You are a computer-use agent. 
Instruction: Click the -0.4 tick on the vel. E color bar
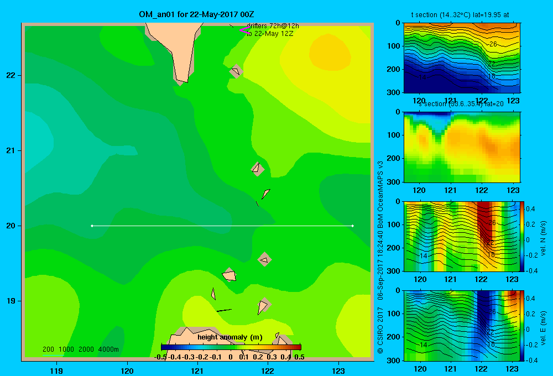(531, 360)
